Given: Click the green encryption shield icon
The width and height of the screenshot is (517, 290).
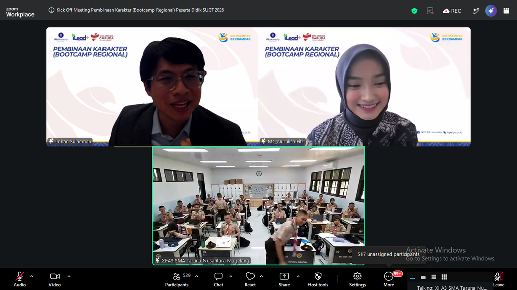Looking at the screenshot, I should coord(415,11).
